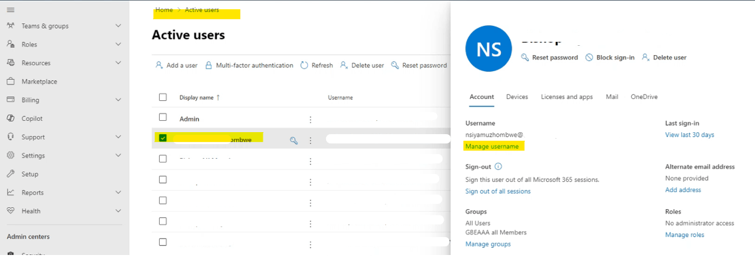Click the Multi-factor authentication lock icon
This screenshot has width=755, height=257.
tap(208, 65)
